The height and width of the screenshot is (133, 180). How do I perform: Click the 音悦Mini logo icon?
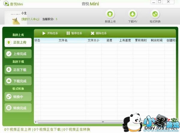coord(6,3)
